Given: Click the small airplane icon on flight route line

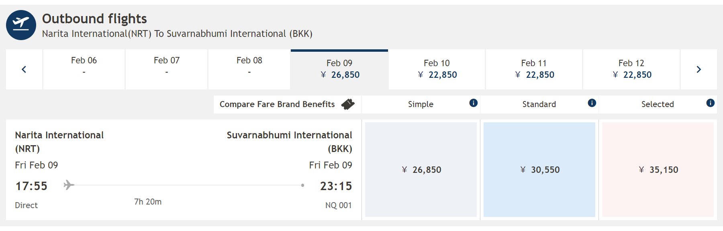Looking at the screenshot, I should coord(69,185).
